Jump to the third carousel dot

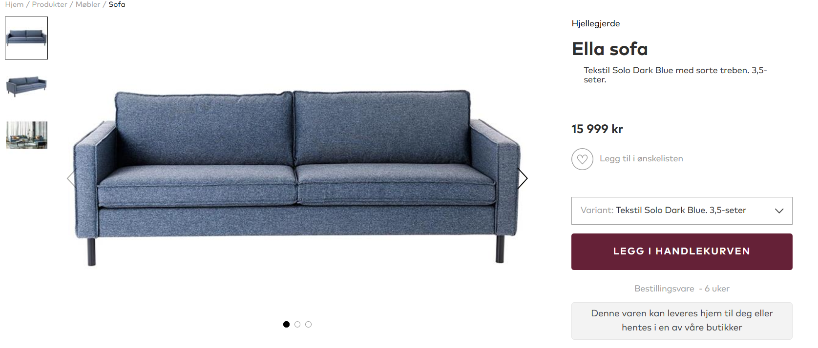[308, 324]
